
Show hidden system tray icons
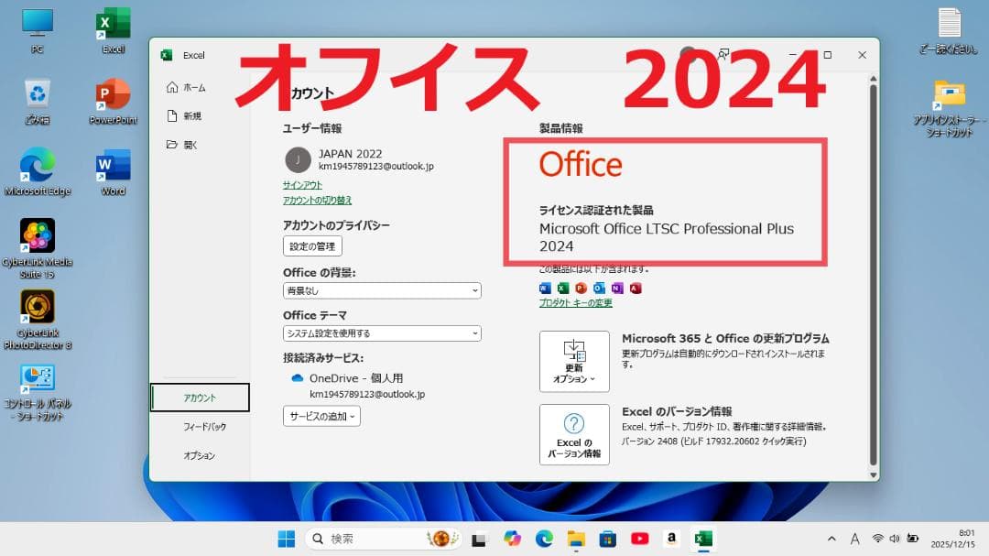tap(831, 539)
